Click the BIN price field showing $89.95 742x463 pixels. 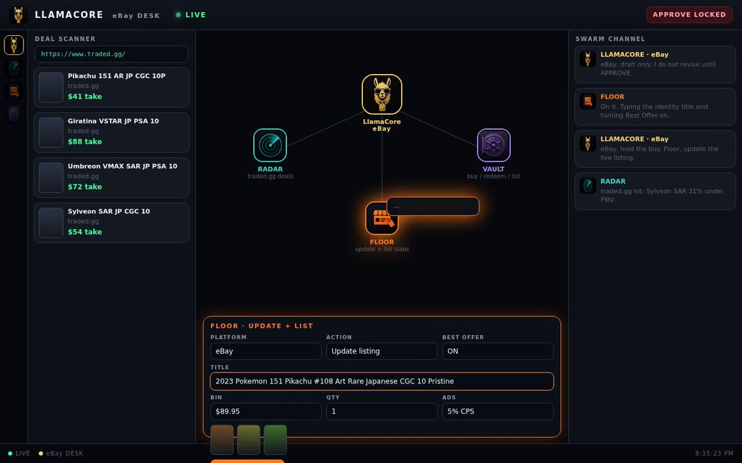pyautogui.click(x=266, y=411)
